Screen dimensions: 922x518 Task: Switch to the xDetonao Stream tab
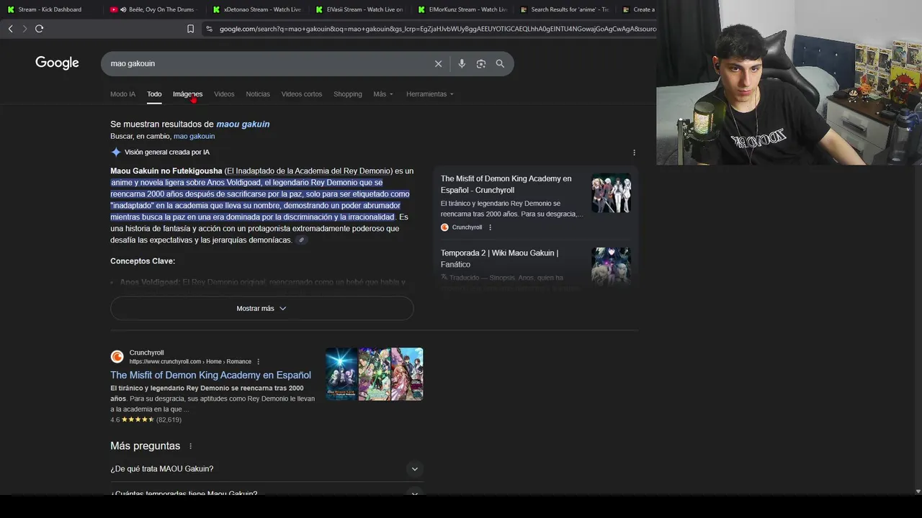click(257, 9)
